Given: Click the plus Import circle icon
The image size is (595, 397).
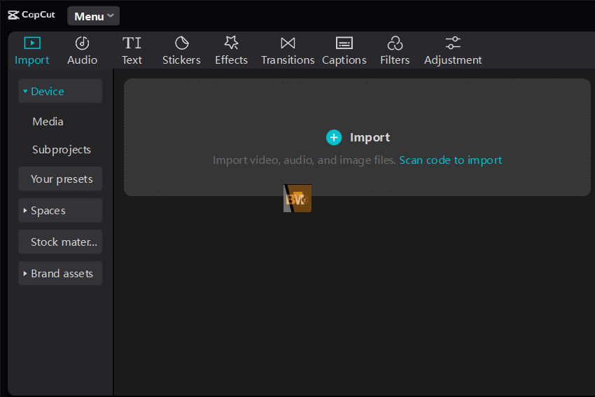Looking at the screenshot, I should (x=334, y=137).
